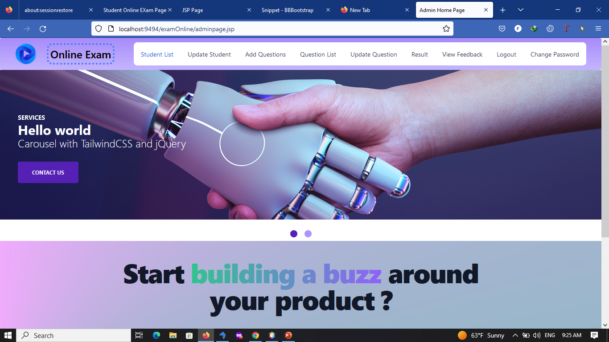Go back with the browser back arrow
This screenshot has width=609, height=342.
11,29
